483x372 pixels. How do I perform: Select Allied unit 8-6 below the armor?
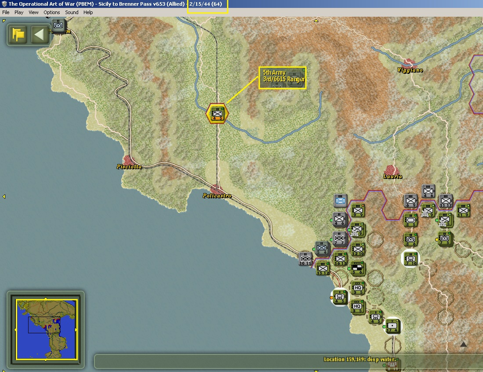411,239
